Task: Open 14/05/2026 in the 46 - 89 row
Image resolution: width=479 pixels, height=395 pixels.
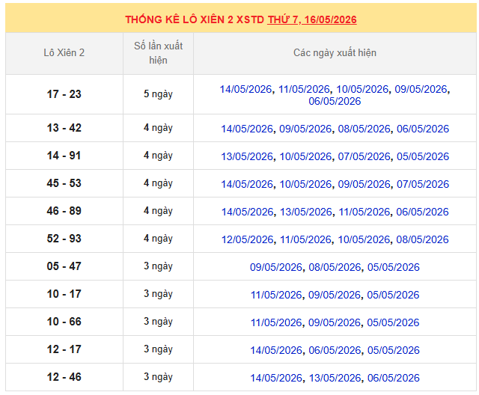Action: click(248, 212)
